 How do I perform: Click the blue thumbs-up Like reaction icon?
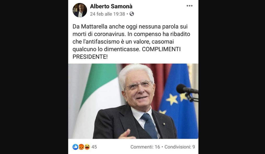click(75, 147)
